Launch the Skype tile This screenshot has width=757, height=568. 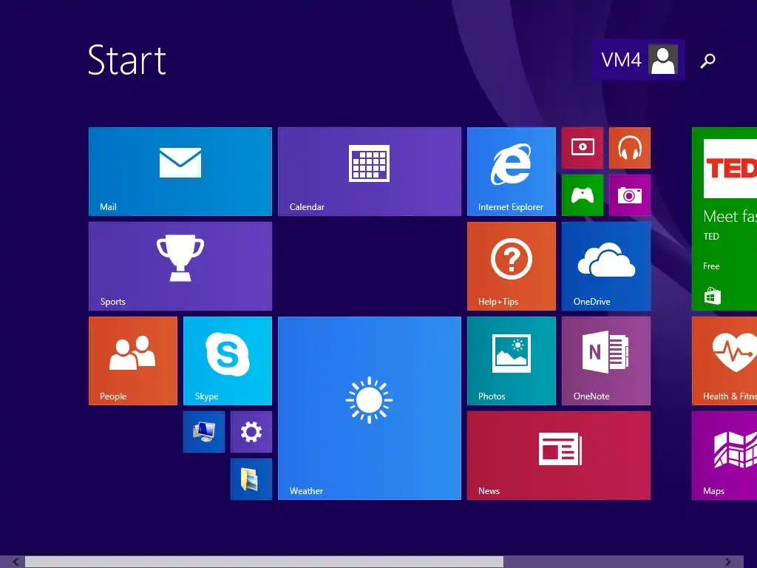[x=228, y=361]
